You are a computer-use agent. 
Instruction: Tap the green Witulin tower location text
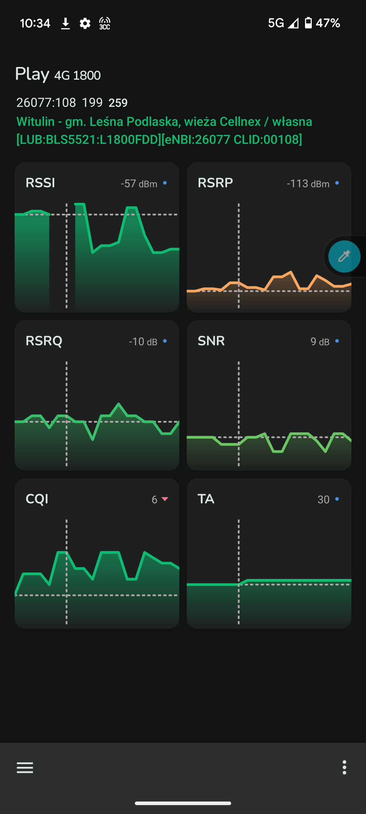[x=164, y=131]
